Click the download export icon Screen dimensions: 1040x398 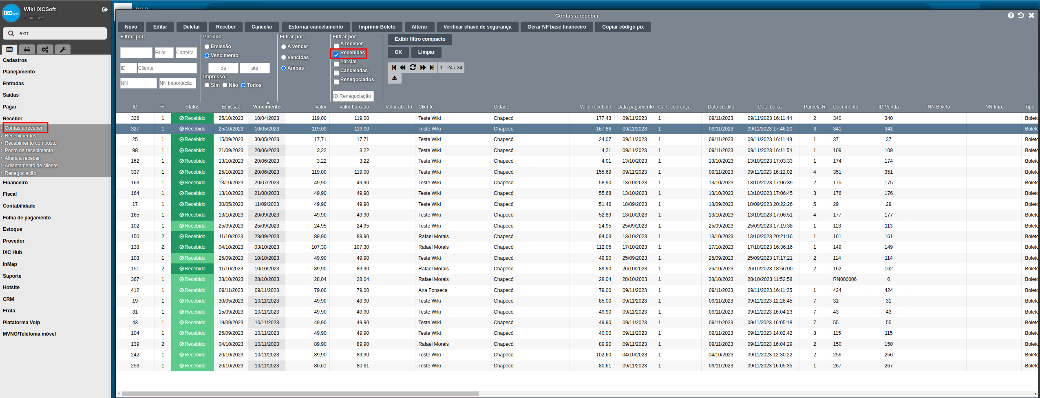point(395,78)
